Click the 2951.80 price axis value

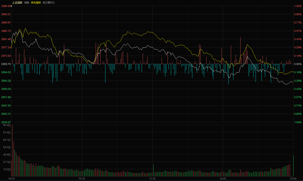coord(6,97)
